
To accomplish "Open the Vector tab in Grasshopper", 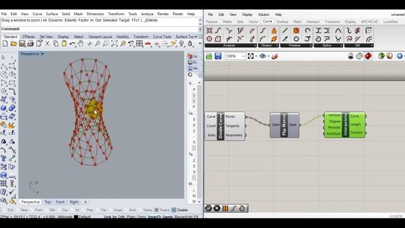I will (x=253, y=22).
